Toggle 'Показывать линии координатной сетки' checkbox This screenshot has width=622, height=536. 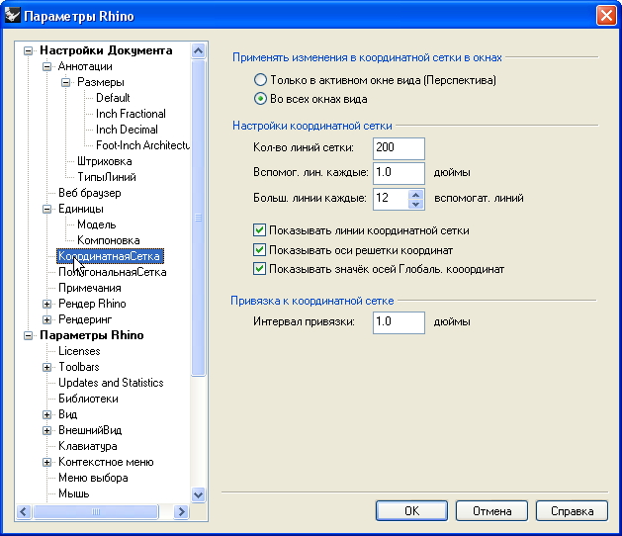click(x=259, y=230)
